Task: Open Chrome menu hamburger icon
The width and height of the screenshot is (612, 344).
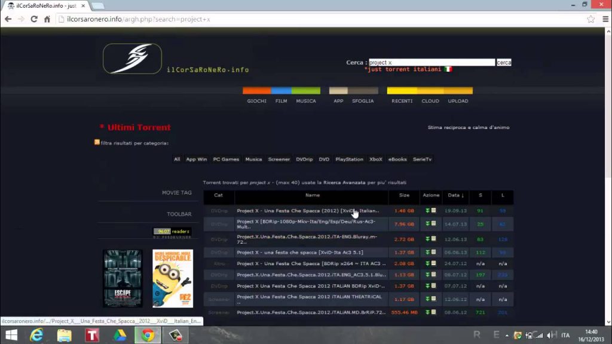Action: [x=605, y=19]
